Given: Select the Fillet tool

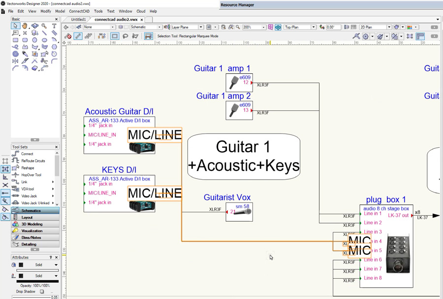Looking at the screenshot, I should 54,61.
